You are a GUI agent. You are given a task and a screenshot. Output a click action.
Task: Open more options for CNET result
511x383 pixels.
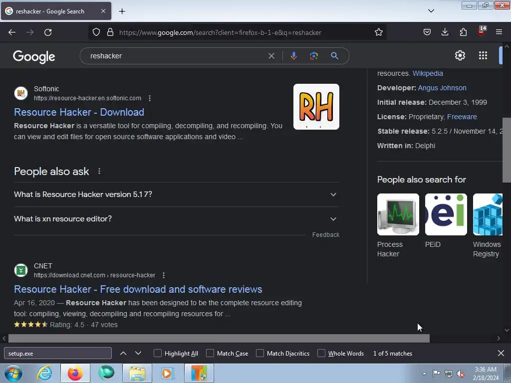[x=164, y=275]
